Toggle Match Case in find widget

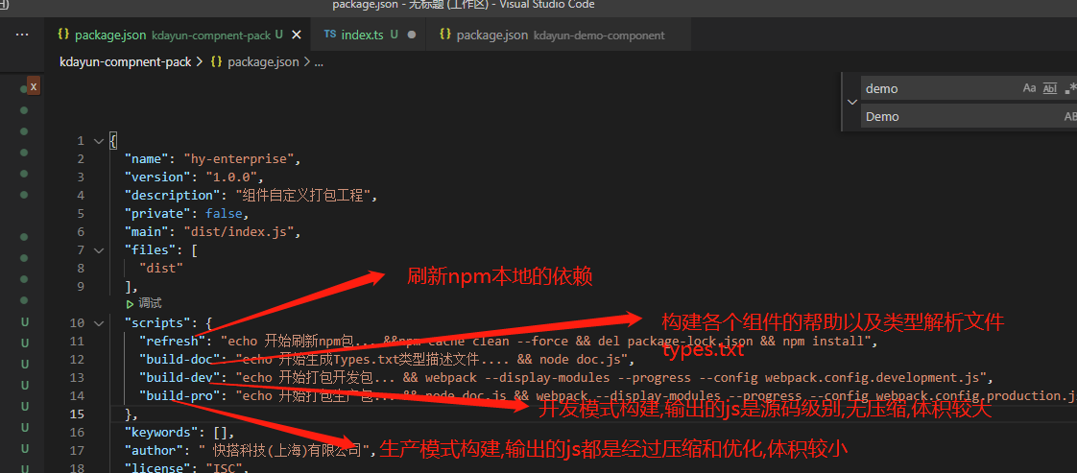[1029, 88]
